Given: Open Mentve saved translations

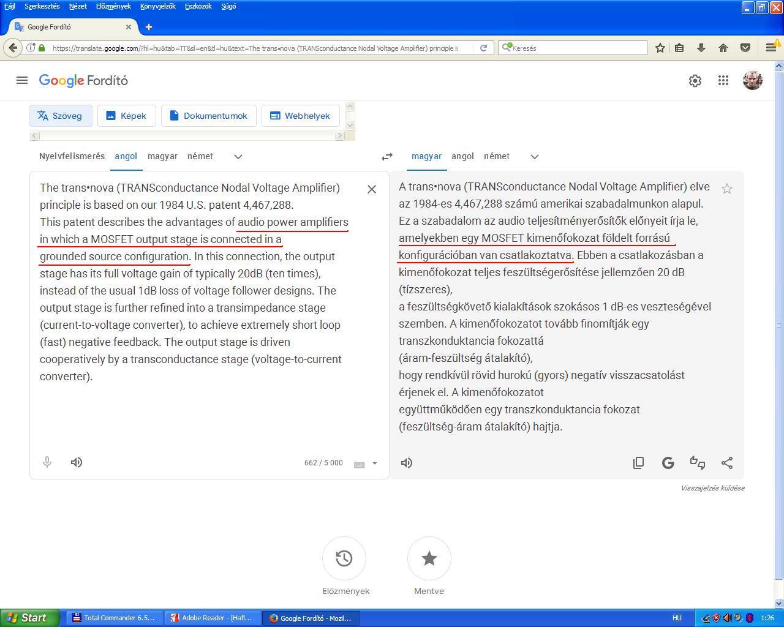Looking at the screenshot, I should click(x=429, y=558).
